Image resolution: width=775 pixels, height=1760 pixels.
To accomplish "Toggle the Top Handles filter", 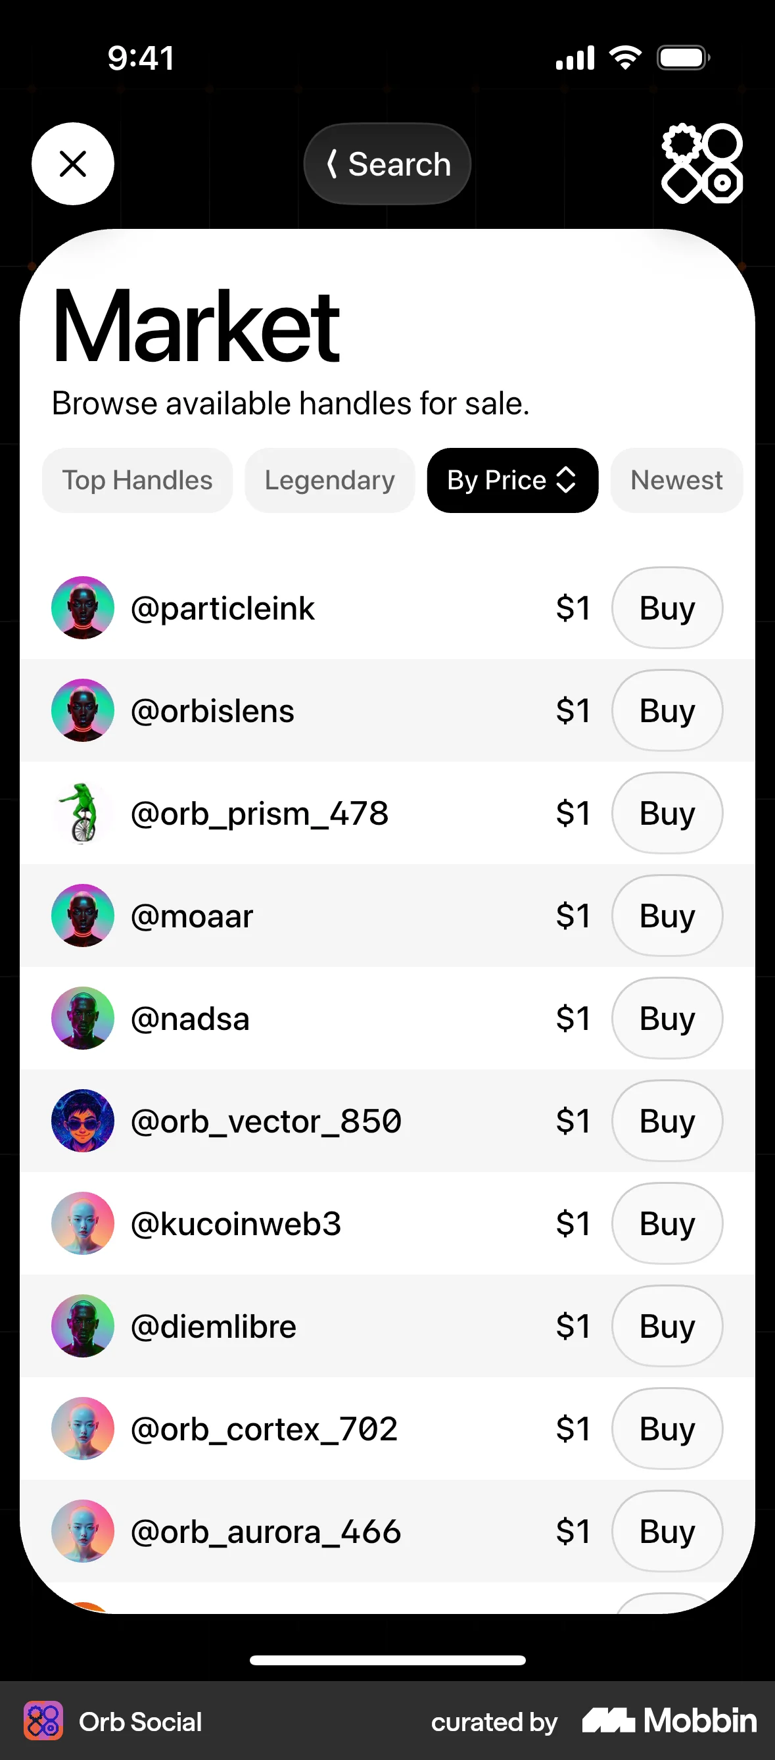I will 137,479.
